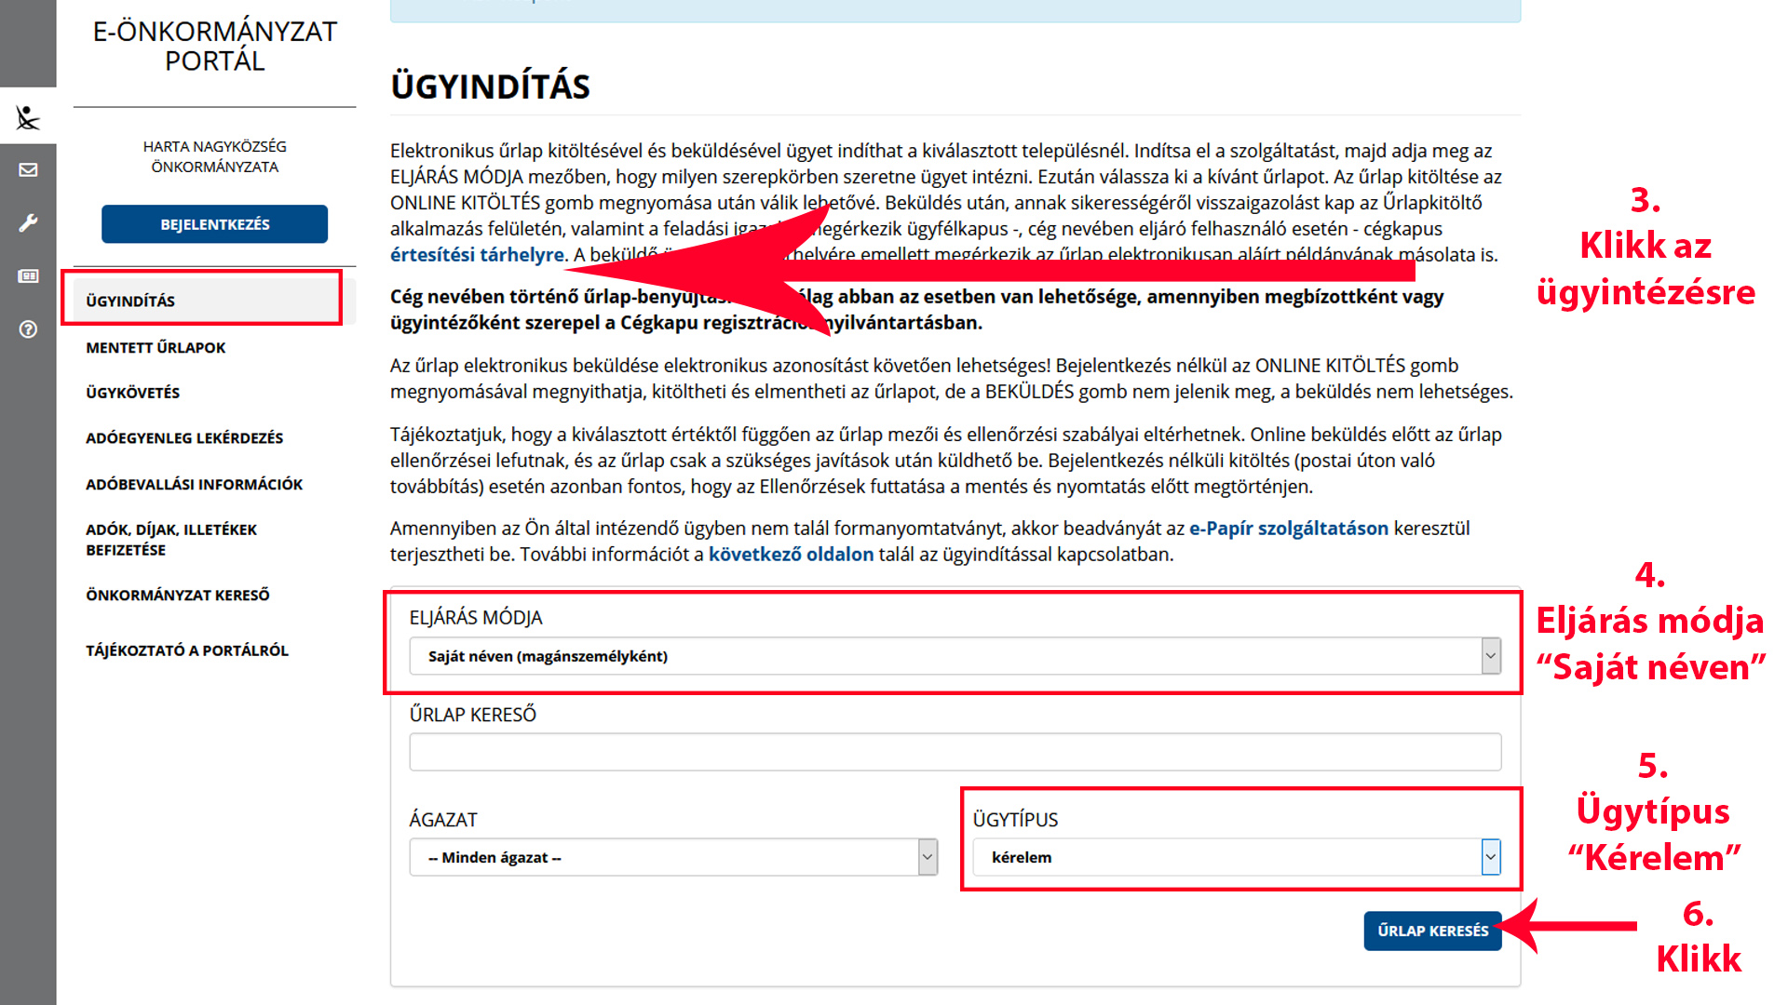Follow the következő oldalon link

(792, 555)
